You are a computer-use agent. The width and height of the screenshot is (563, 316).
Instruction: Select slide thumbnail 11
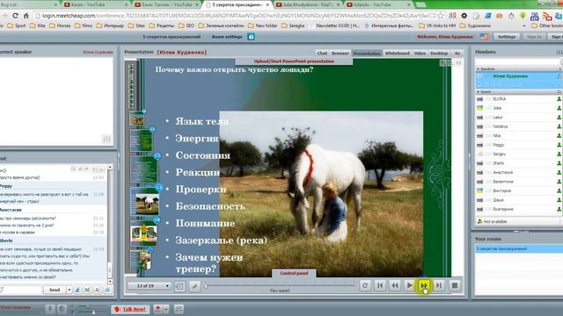click(141, 140)
